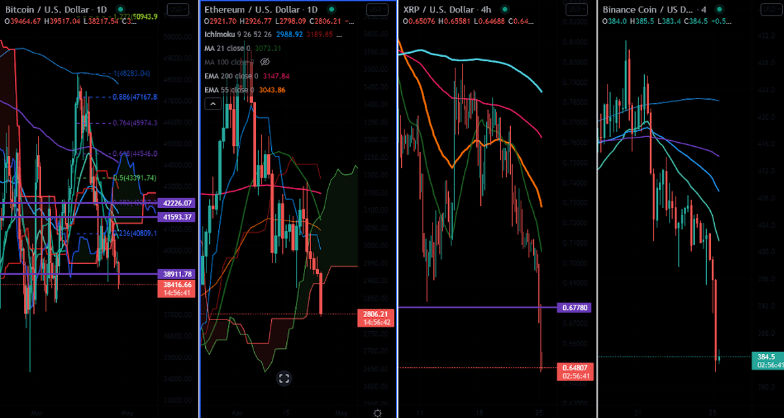The width and height of the screenshot is (784, 418).
Task: Click the fullscreen icon on Ethereum chart
Action: click(x=284, y=378)
